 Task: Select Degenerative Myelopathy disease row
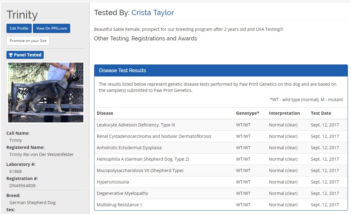coord(221,193)
